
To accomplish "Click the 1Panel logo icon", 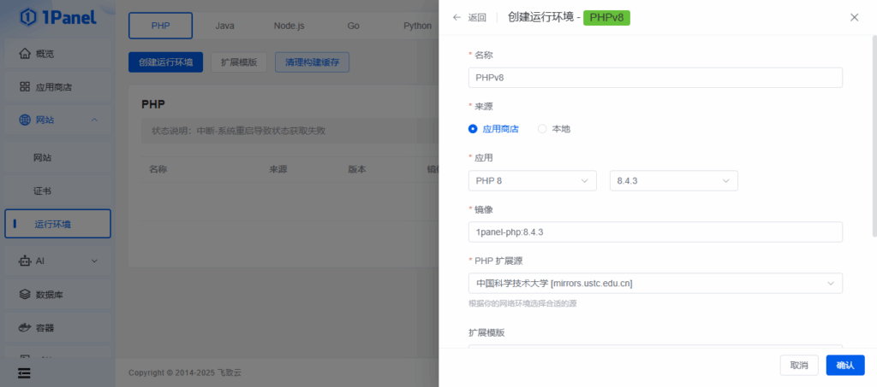I will coord(28,17).
